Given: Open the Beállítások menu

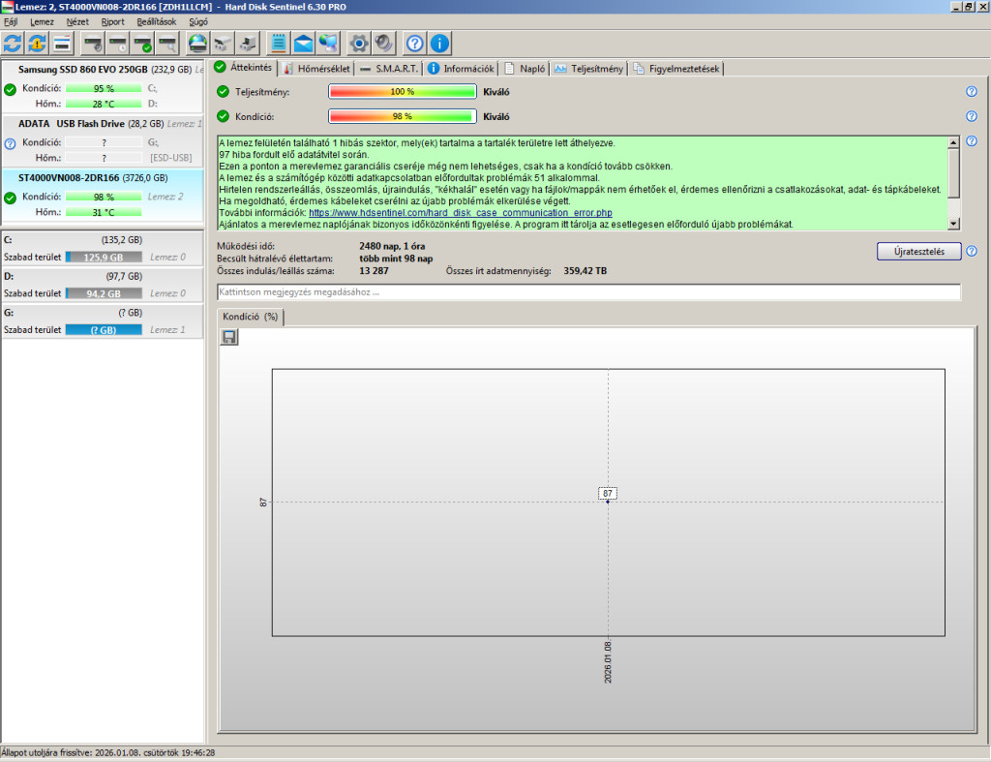Looking at the screenshot, I should (x=155, y=20).
